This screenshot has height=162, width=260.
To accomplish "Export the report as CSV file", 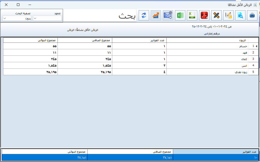I will [x=192, y=16].
